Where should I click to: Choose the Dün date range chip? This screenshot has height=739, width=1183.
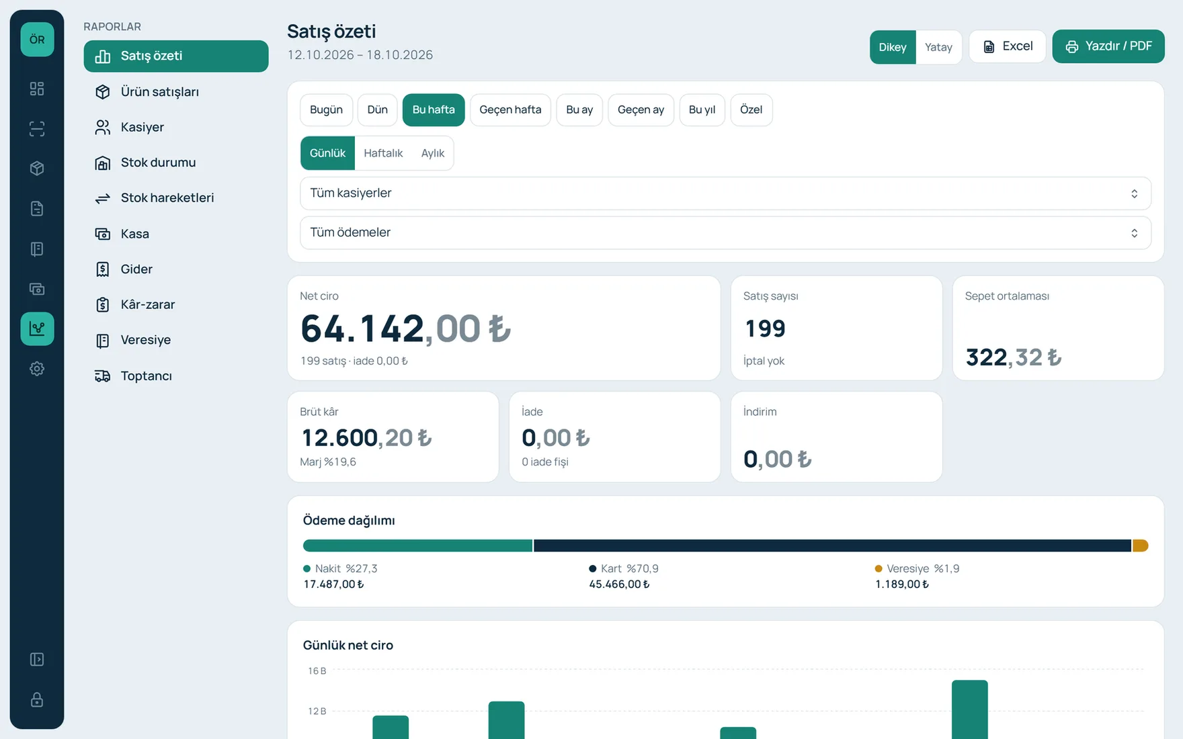pos(377,110)
